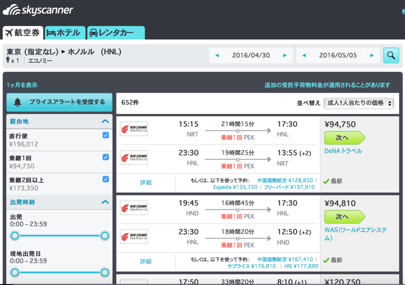This screenshot has height=285, width=405.
Task: Click right handle of 出発 time slider
Action: [105, 236]
